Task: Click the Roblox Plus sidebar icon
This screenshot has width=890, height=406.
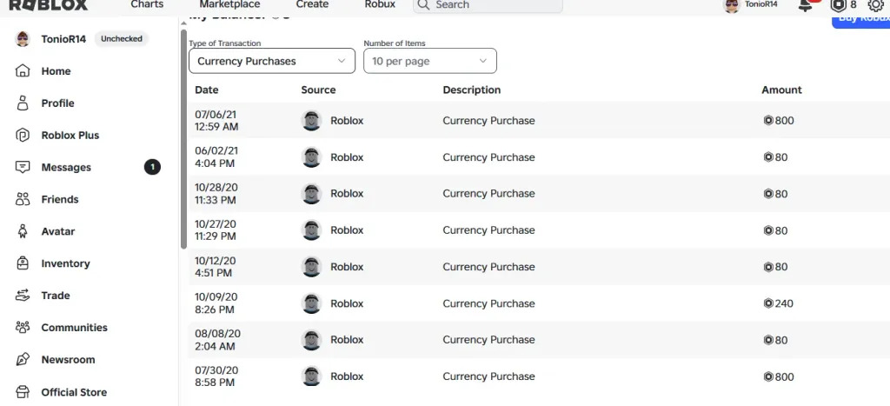Action: pyautogui.click(x=22, y=135)
